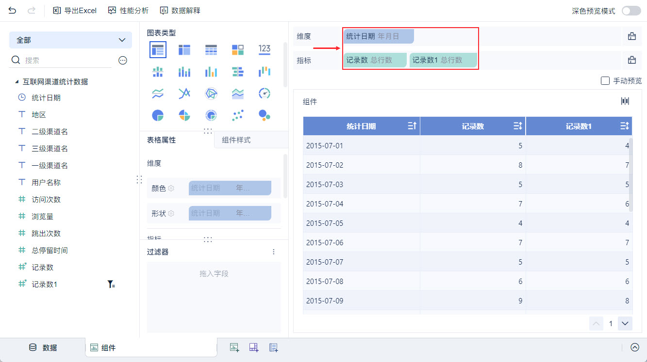The image size is (647, 362).
Task: Switch to the 组件样式 tab
Action: (x=236, y=140)
